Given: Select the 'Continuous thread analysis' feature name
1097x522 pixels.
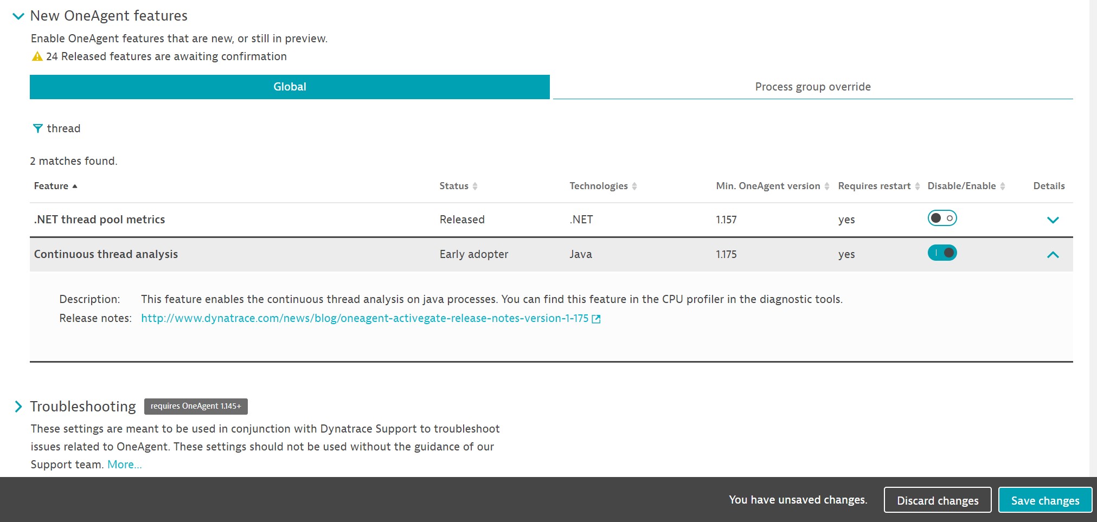Looking at the screenshot, I should pos(106,254).
